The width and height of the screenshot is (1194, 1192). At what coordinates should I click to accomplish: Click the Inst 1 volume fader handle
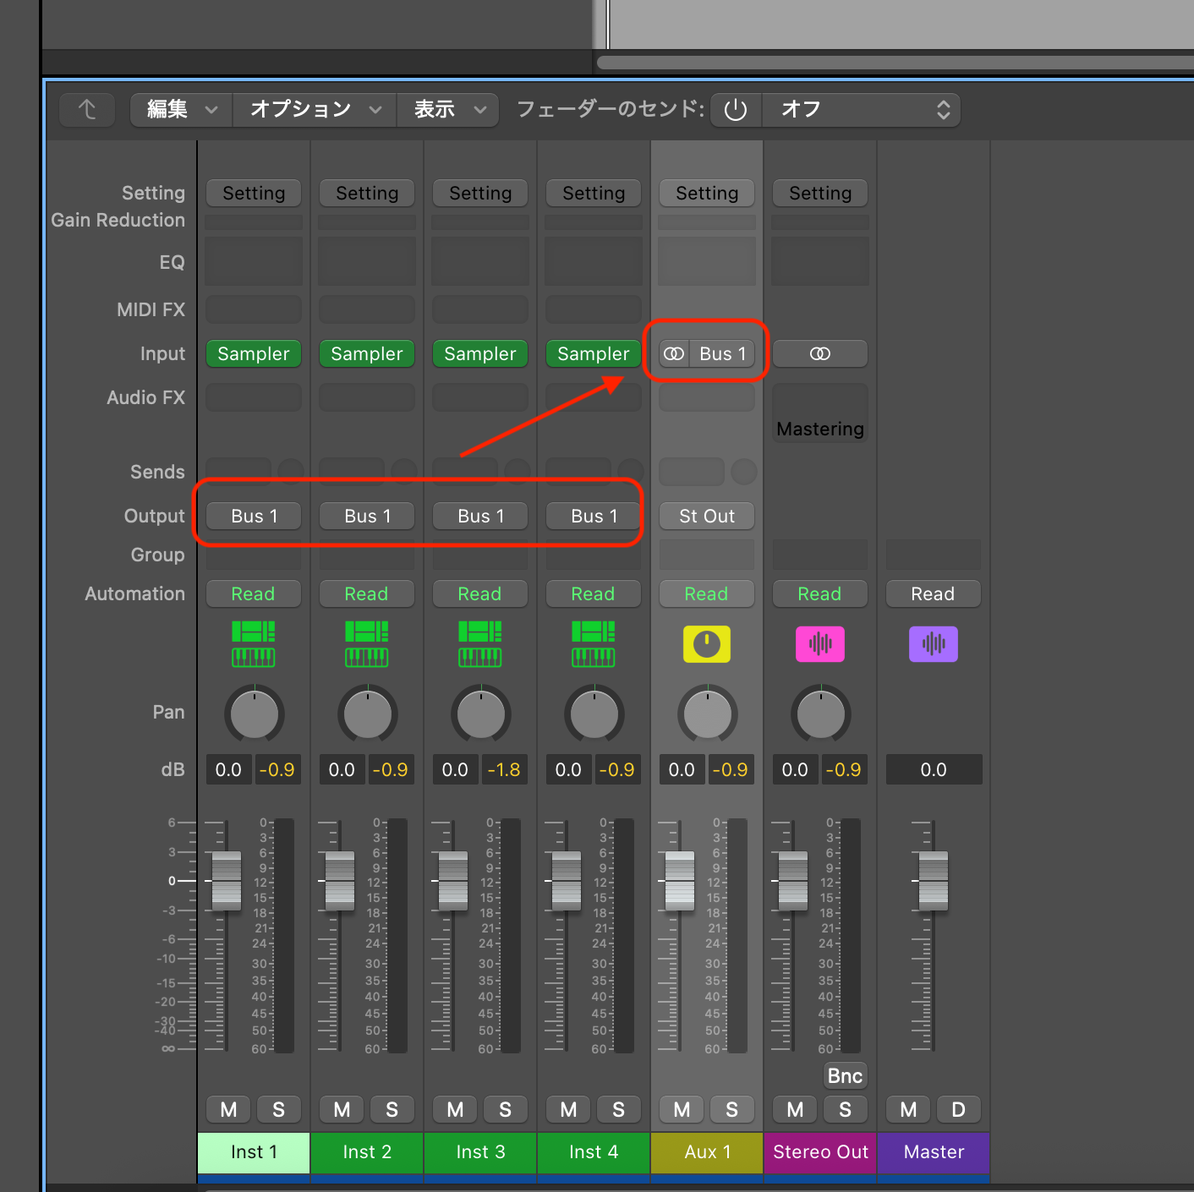tap(227, 881)
